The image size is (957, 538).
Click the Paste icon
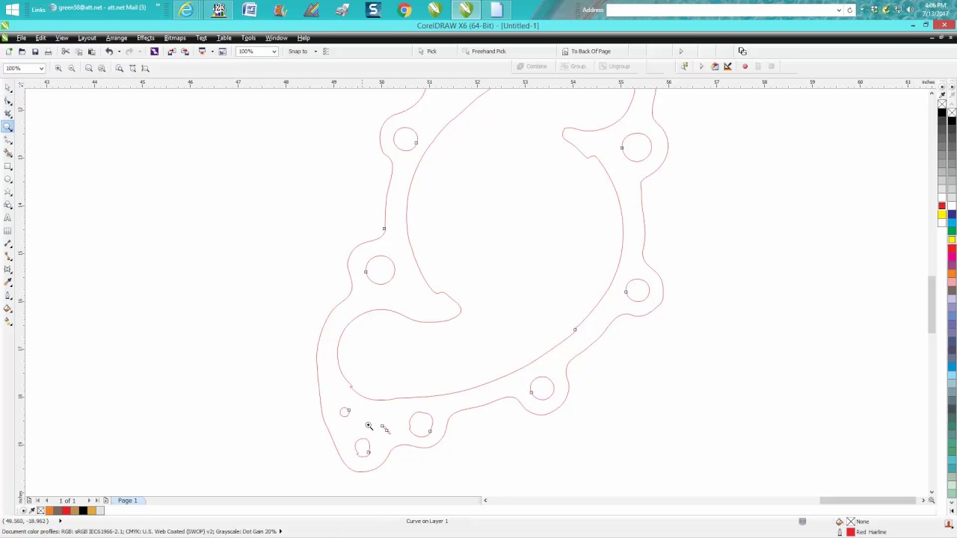[x=92, y=52]
